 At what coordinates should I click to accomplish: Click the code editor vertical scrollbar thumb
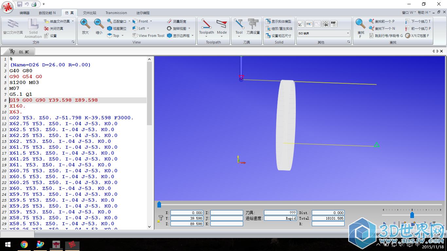[150, 93]
